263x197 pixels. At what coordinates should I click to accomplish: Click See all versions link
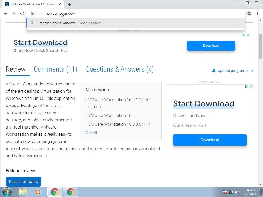pyautogui.click(x=91, y=133)
